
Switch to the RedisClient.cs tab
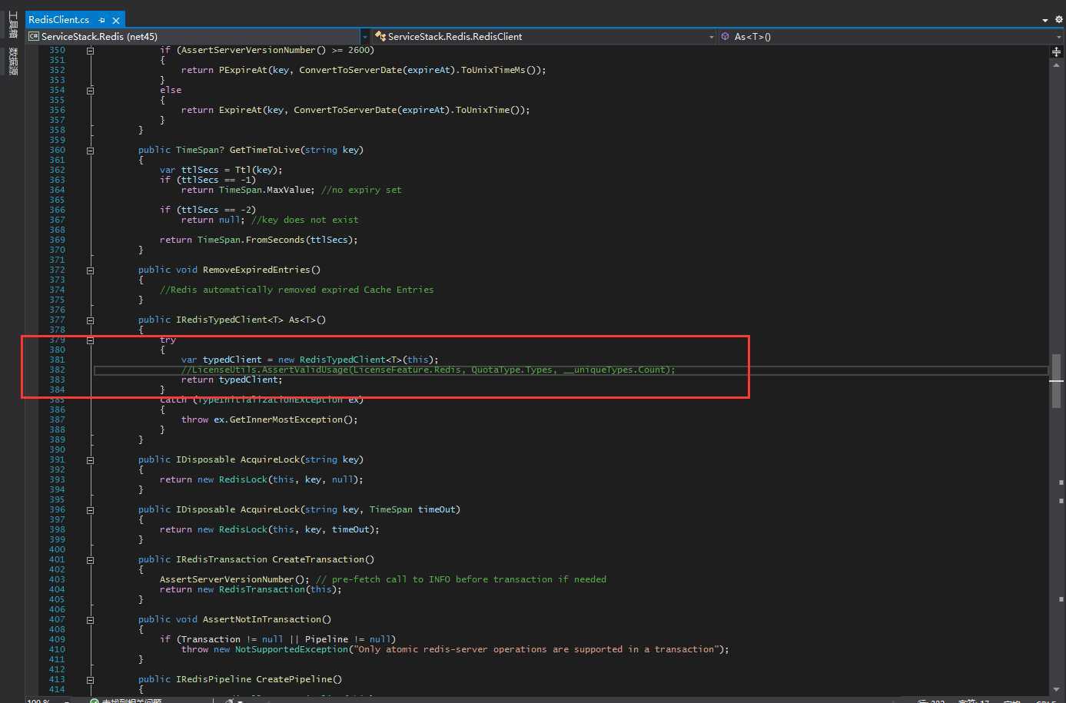click(58, 20)
